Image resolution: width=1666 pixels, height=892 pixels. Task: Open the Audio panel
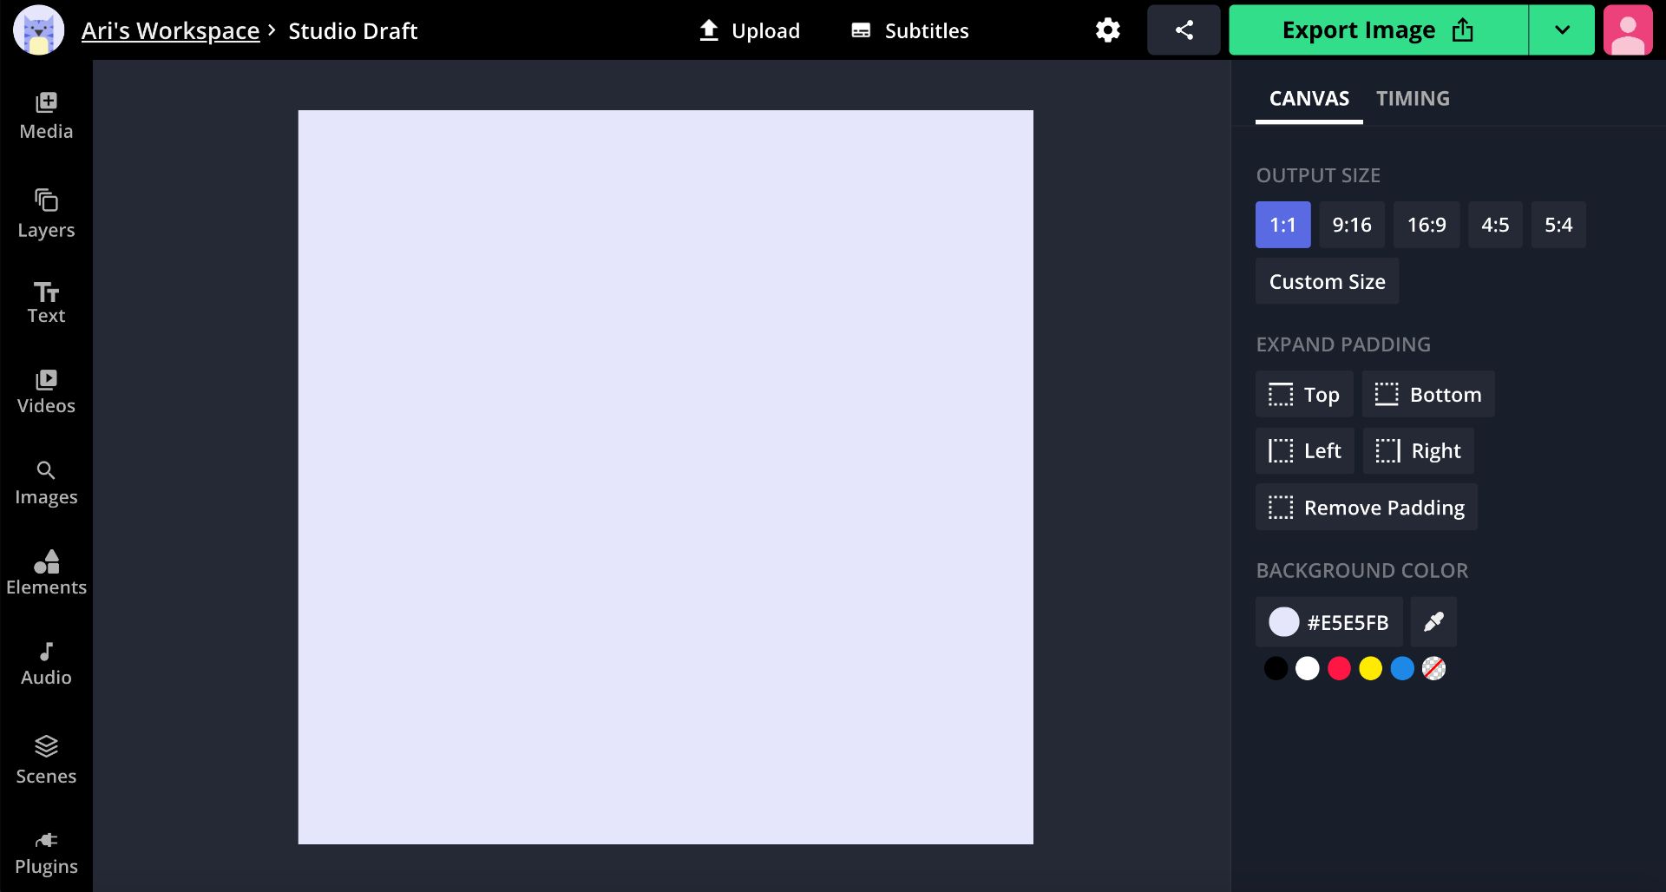pyautogui.click(x=46, y=664)
